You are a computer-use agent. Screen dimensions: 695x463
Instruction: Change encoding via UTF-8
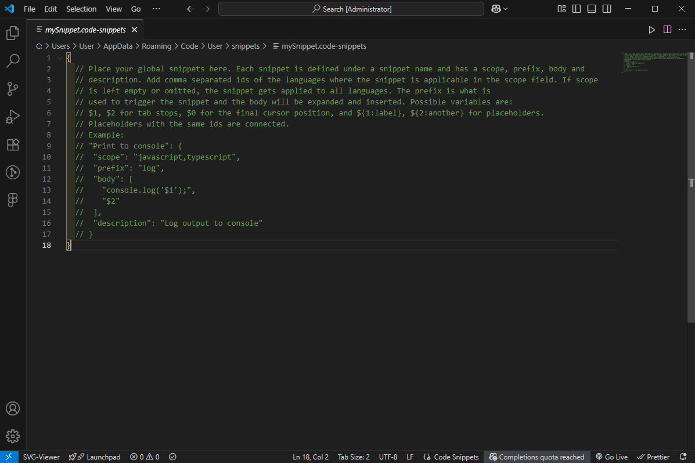[x=388, y=457]
